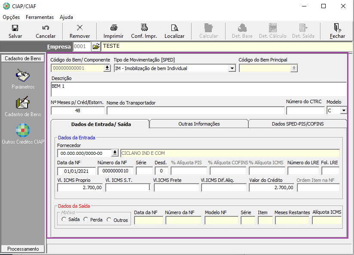354x255 pixels.
Task: Click the saída Número da NF field
Action: pyautogui.click(x=183, y=220)
